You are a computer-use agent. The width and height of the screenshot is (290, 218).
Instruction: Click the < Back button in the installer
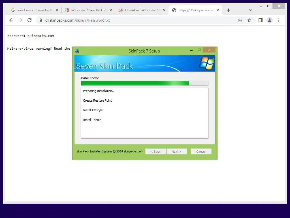click(155, 152)
